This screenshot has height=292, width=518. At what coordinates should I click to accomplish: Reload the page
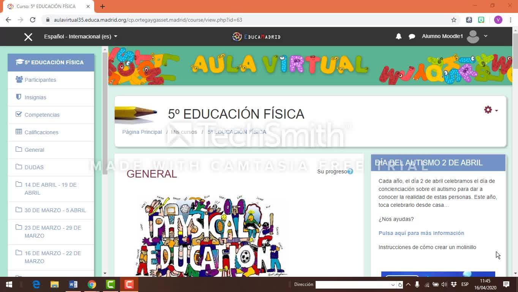pyautogui.click(x=33, y=20)
